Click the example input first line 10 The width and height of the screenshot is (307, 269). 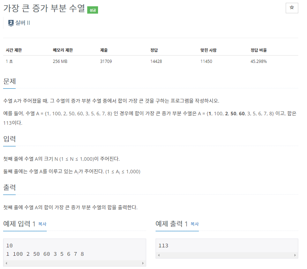point(9,246)
